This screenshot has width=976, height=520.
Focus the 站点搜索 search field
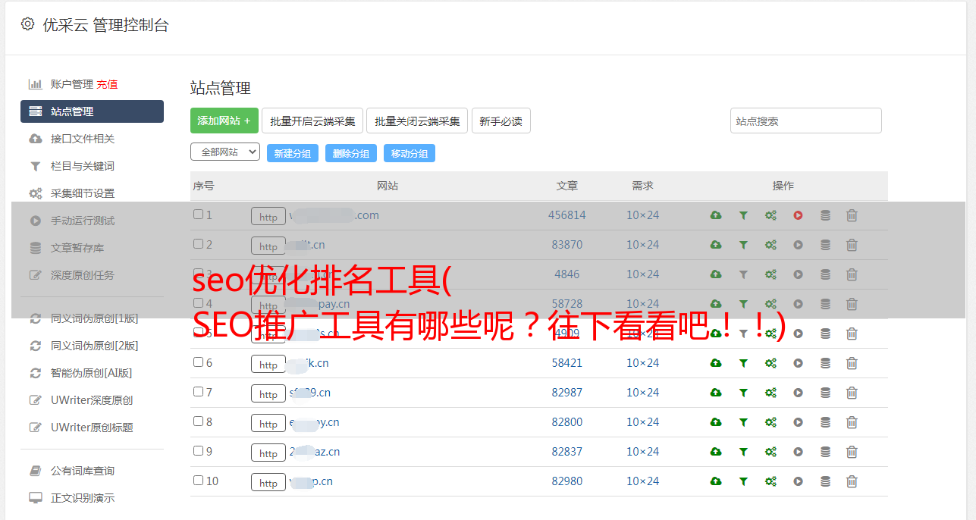pyautogui.click(x=806, y=121)
